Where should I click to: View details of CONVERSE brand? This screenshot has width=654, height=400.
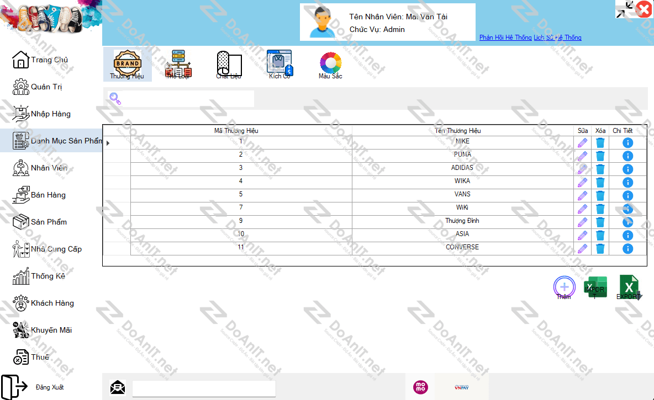627,249
